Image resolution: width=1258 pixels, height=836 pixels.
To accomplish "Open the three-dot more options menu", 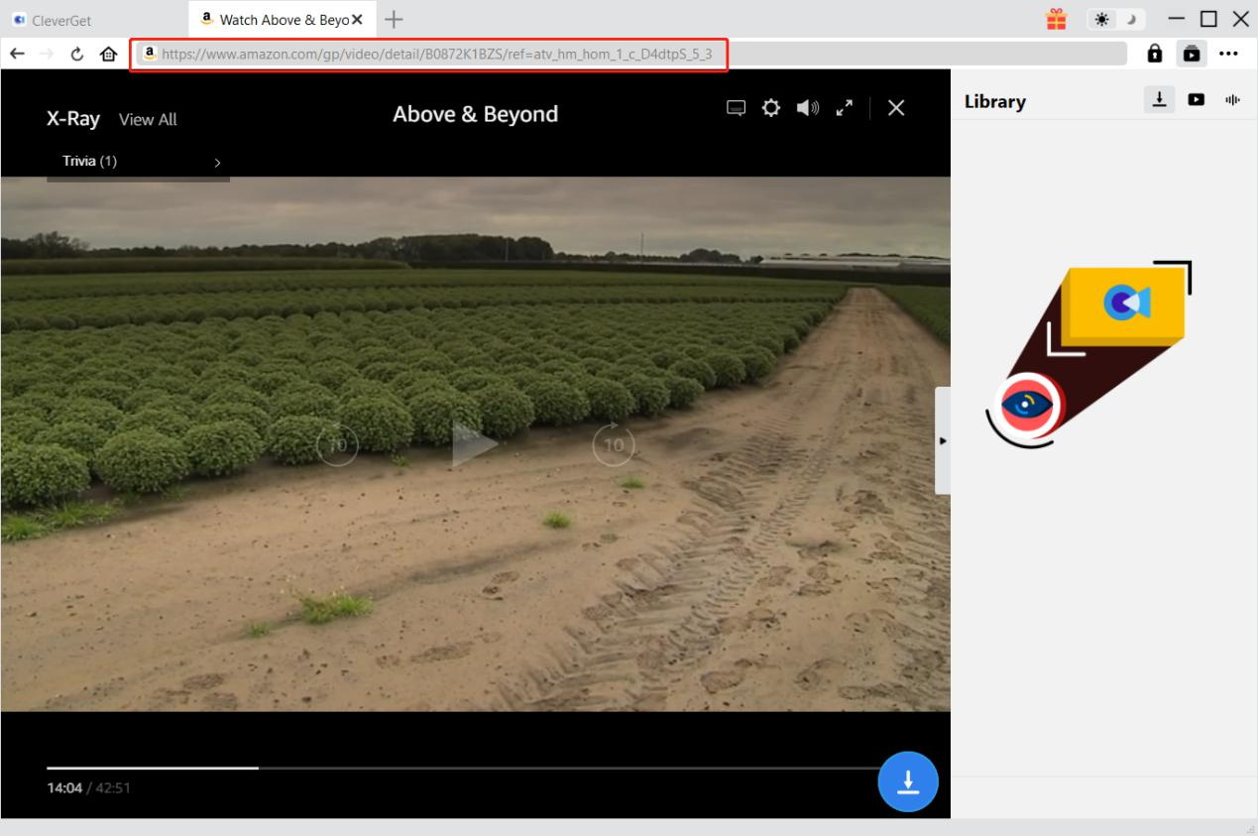I will coord(1229,54).
